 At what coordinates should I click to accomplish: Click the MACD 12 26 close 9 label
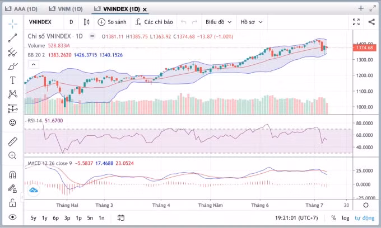tap(50, 163)
